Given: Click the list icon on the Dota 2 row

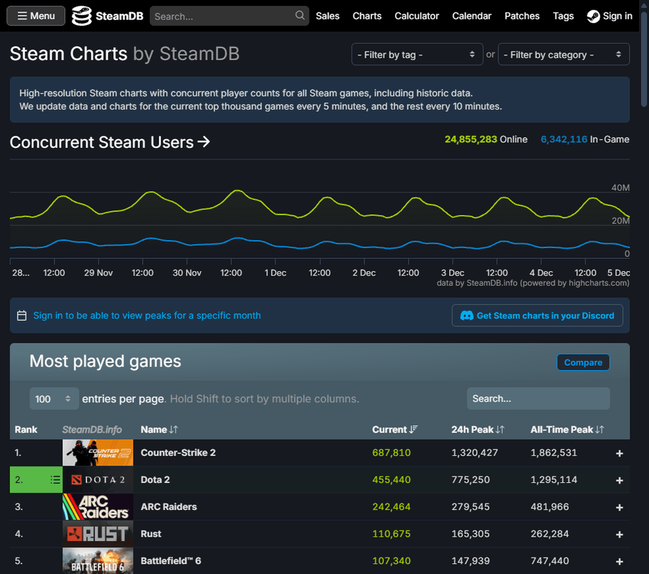Looking at the screenshot, I should 55,480.
